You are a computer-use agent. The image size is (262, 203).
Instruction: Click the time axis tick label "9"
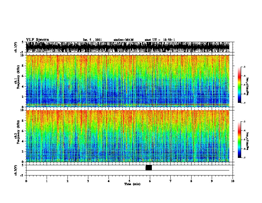[212, 181]
